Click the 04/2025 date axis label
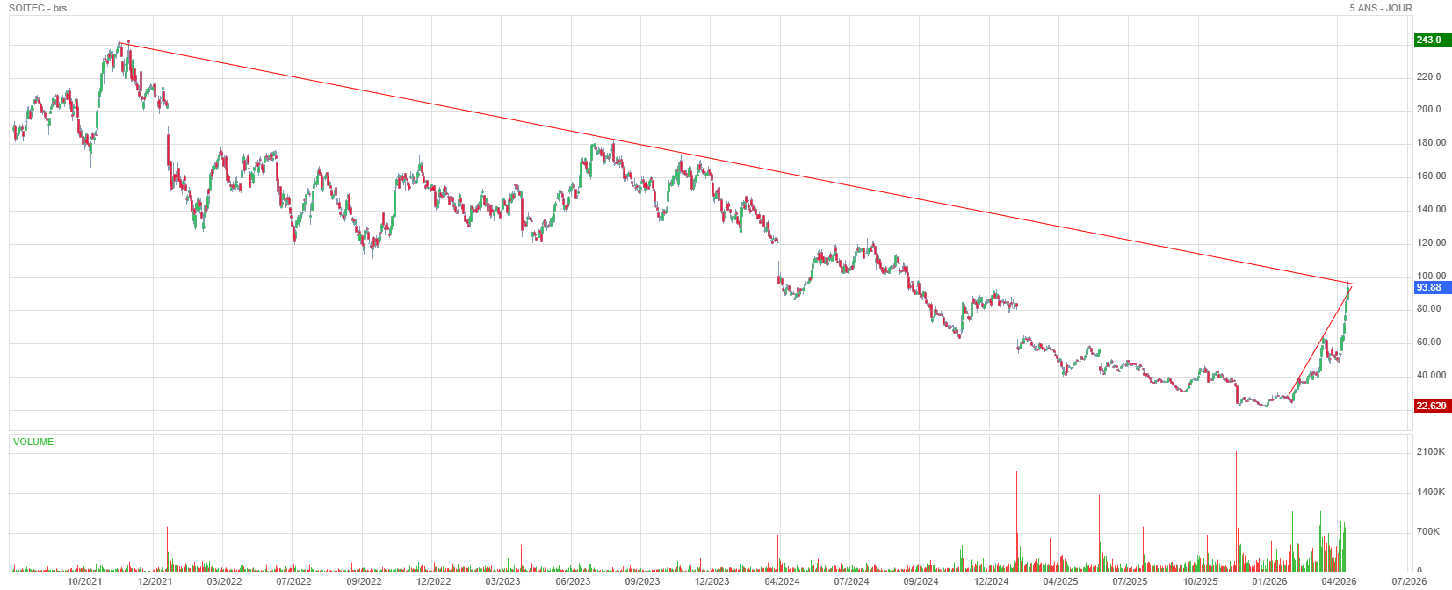The height and width of the screenshot is (590, 1452). [x=1060, y=581]
